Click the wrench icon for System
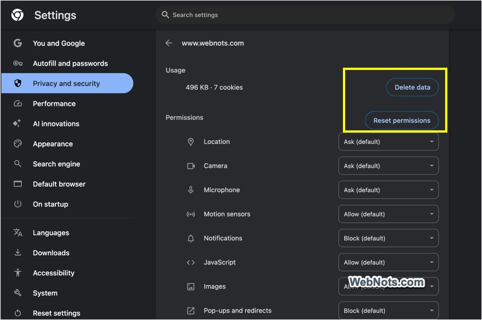 point(17,293)
